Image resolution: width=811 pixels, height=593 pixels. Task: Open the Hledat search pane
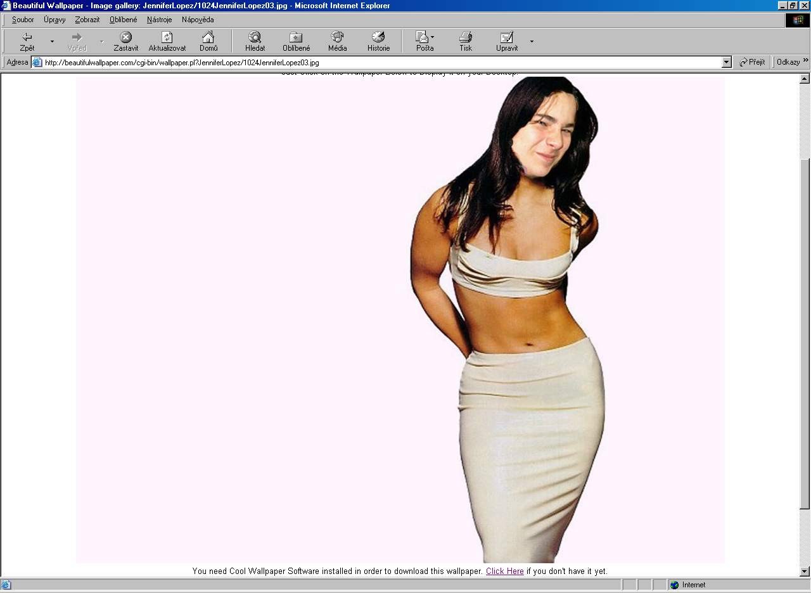click(x=255, y=41)
